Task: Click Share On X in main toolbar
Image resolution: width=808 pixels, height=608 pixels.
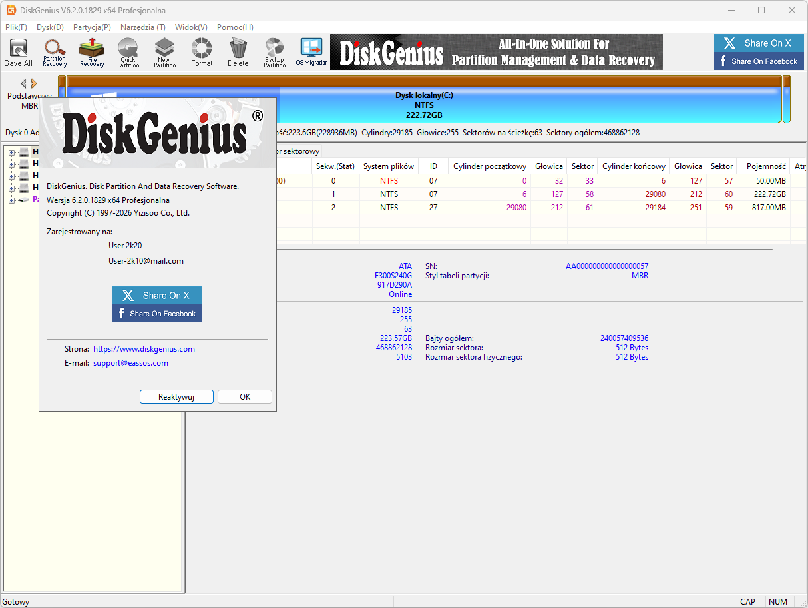Action: pyautogui.click(x=759, y=43)
